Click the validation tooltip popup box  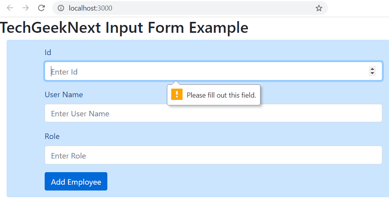[213, 95]
